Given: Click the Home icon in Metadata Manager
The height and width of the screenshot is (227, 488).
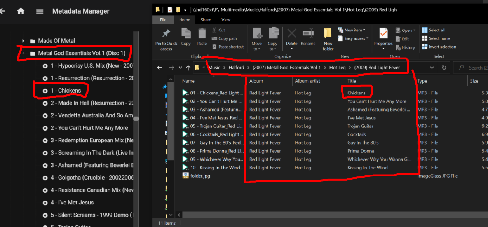Looking at the screenshot, I should coord(21,11).
